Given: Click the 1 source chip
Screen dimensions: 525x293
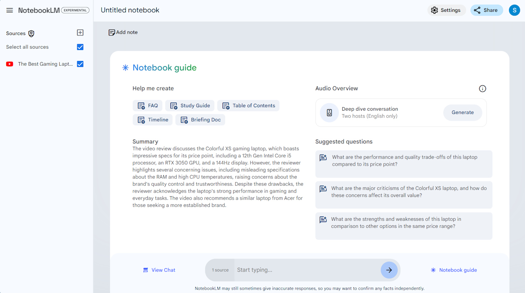Looking at the screenshot, I should 220,270.
